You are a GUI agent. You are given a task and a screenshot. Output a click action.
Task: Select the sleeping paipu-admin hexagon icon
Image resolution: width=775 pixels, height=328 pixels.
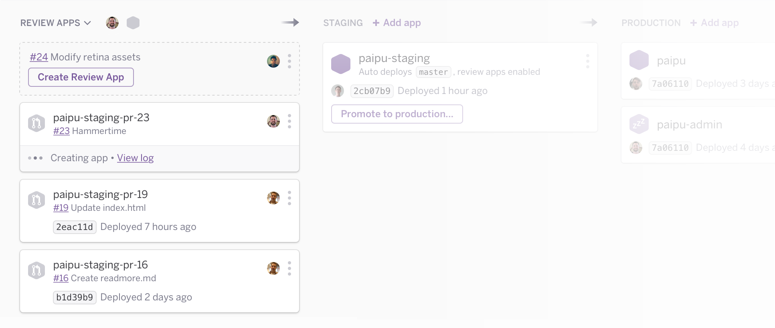tap(639, 124)
